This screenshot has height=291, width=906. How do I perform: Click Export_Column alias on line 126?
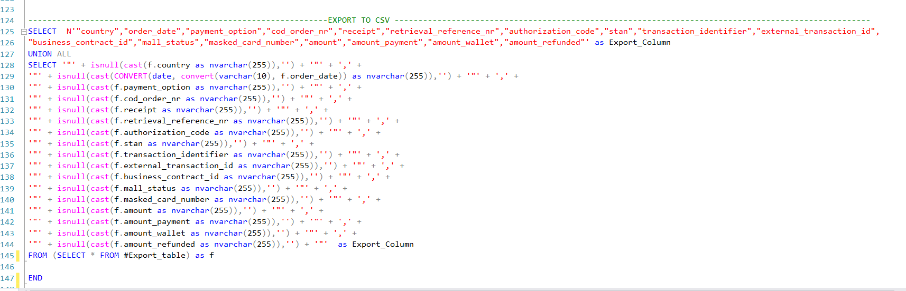(640, 42)
